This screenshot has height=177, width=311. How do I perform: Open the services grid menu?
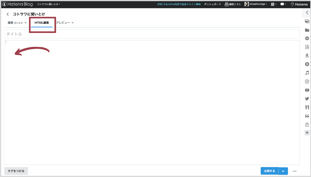tap(274, 4)
